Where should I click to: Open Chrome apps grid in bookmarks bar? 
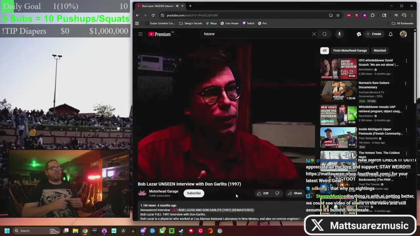click(137, 23)
